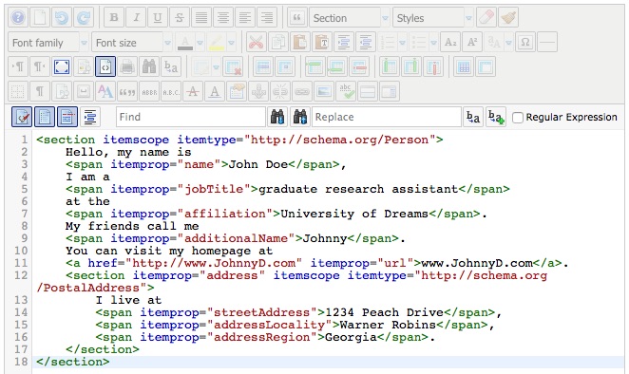The image size is (629, 374).
Task: Expand the numbered list style arrow
Action: point(402,43)
